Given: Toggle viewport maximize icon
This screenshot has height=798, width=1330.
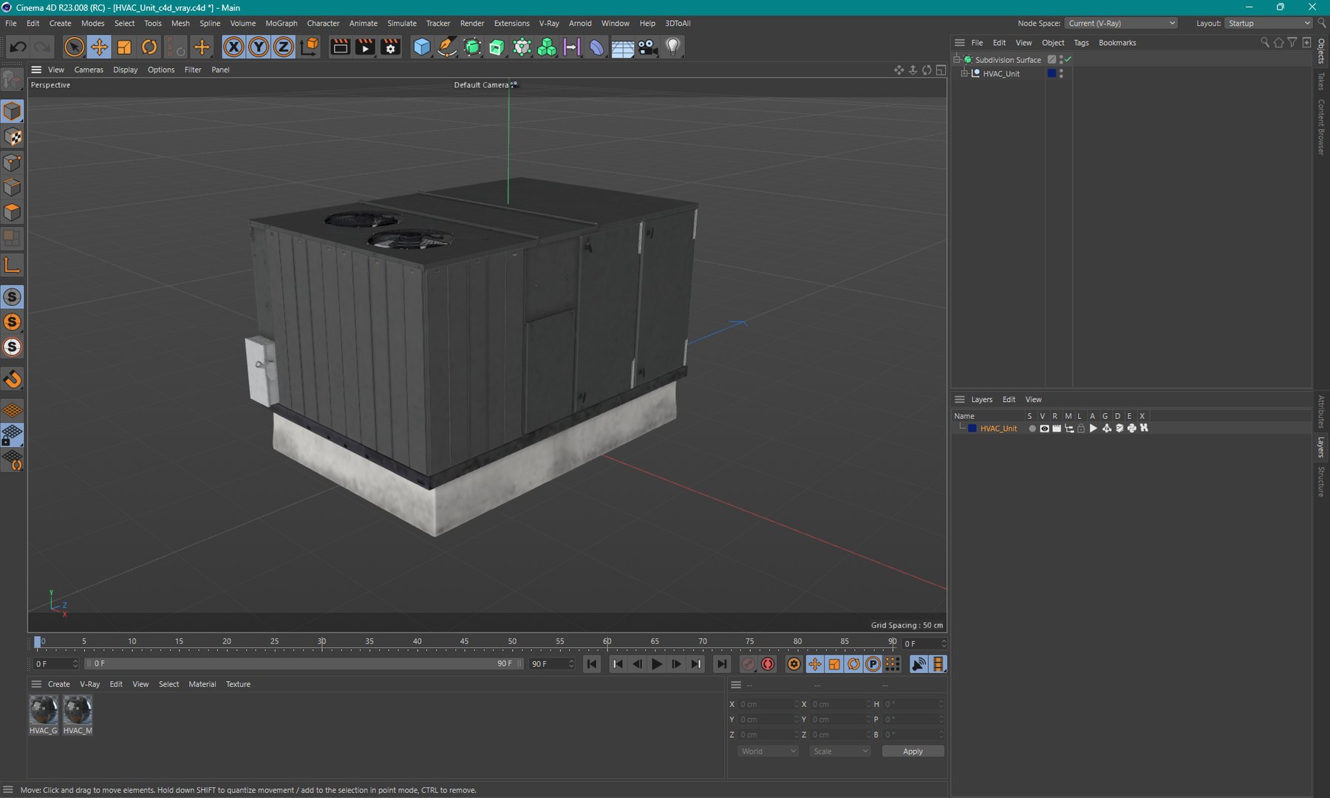Looking at the screenshot, I should [x=941, y=70].
